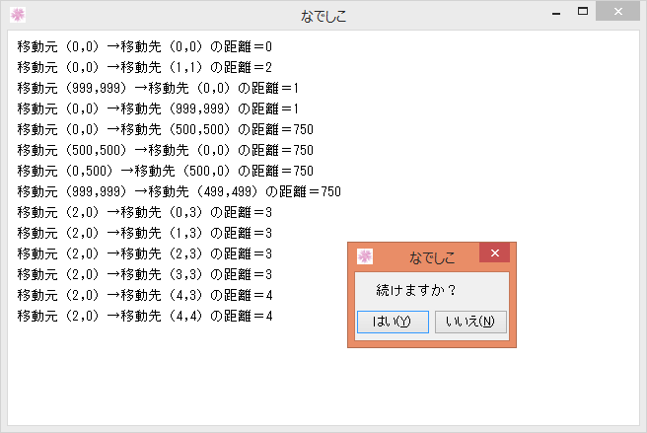Click the pink flower icon in dialog title
The height and width of the screenshot is (433, 647).
[365, 256]
